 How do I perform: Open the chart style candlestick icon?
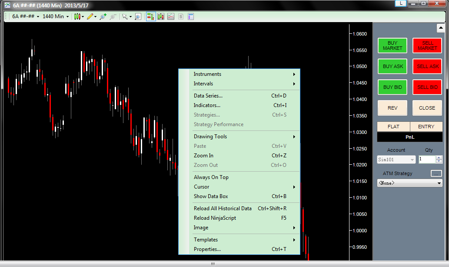[77, 16]
